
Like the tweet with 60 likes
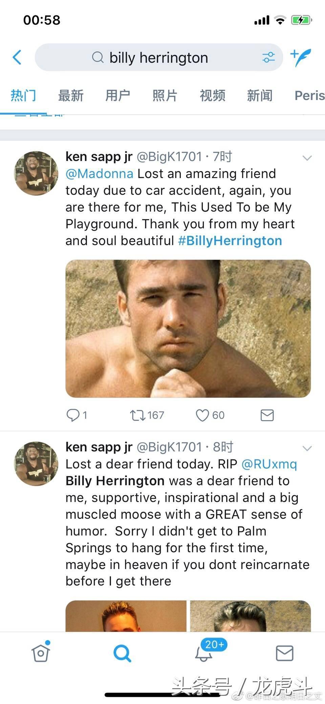(x=202, y=415)
